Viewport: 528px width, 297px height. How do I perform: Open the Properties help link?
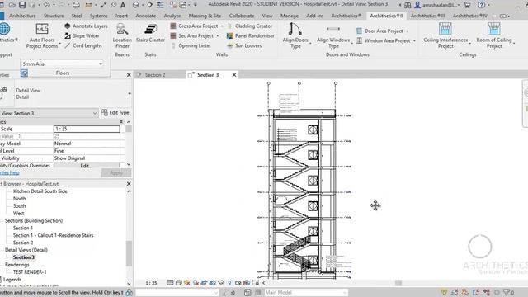coord(10,172)
